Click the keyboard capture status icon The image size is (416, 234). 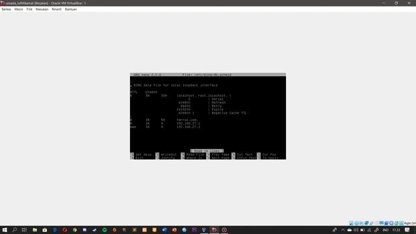click(x=402, y=223)
